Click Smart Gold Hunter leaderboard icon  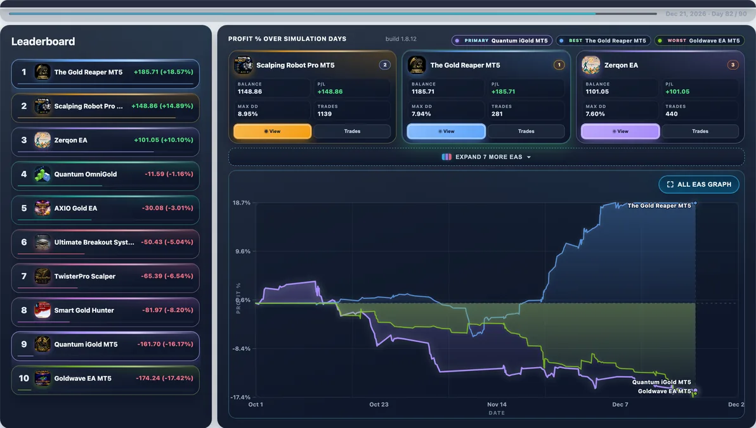point(42,310)
